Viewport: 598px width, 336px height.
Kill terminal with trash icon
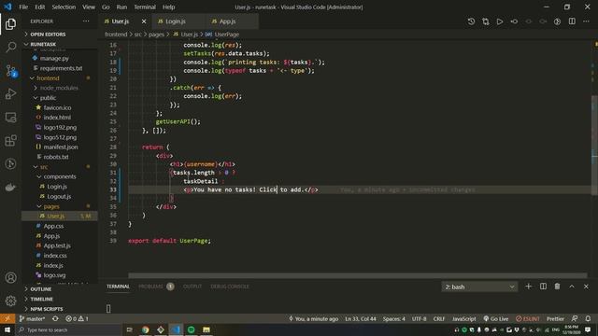557,287
